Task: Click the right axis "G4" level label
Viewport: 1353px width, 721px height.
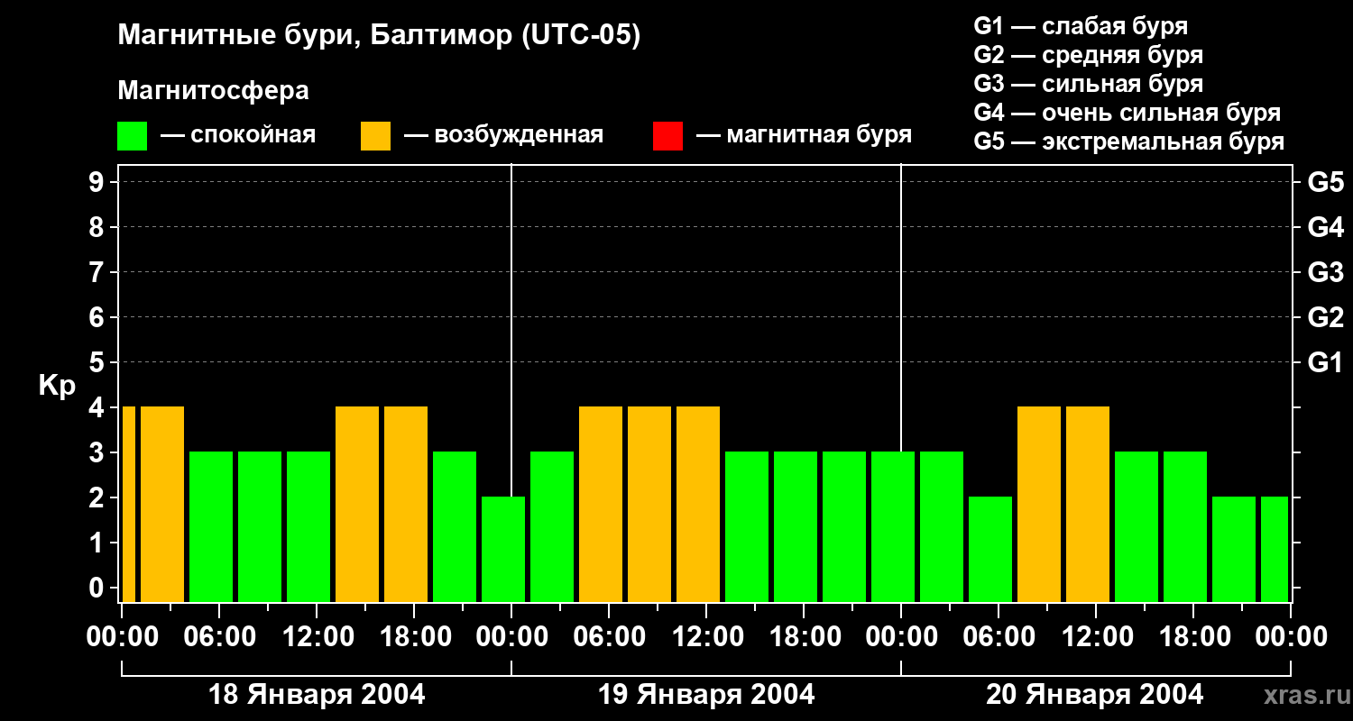Action: pyautogui.click(x=1325, y=228)
